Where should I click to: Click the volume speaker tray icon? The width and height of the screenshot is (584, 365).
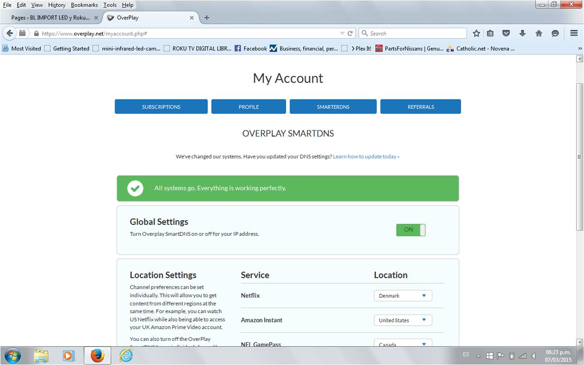coord(534,356)
